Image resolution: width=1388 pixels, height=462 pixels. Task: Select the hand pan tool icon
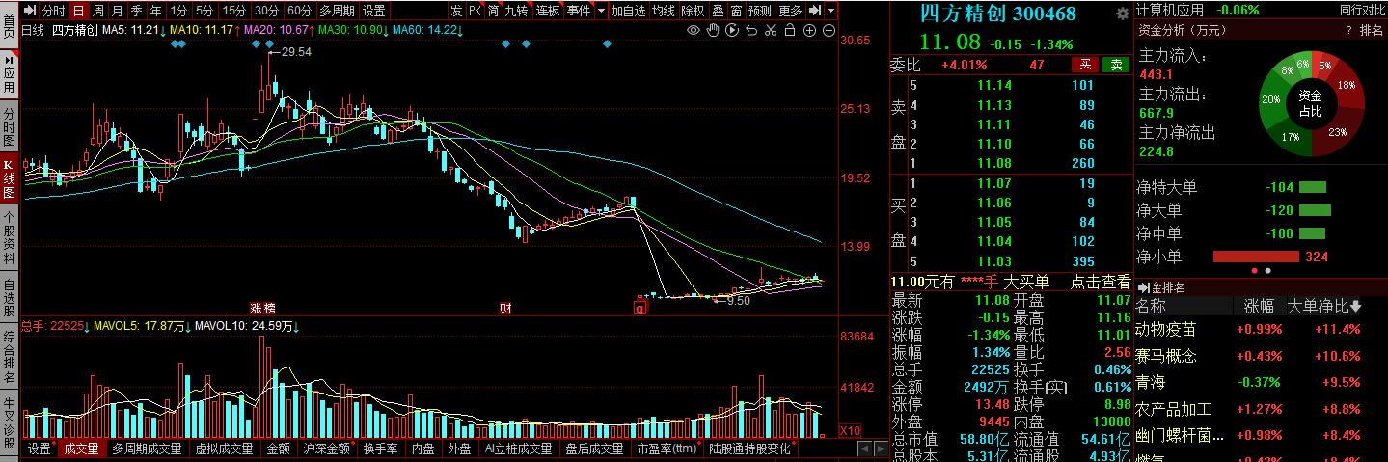713,31
